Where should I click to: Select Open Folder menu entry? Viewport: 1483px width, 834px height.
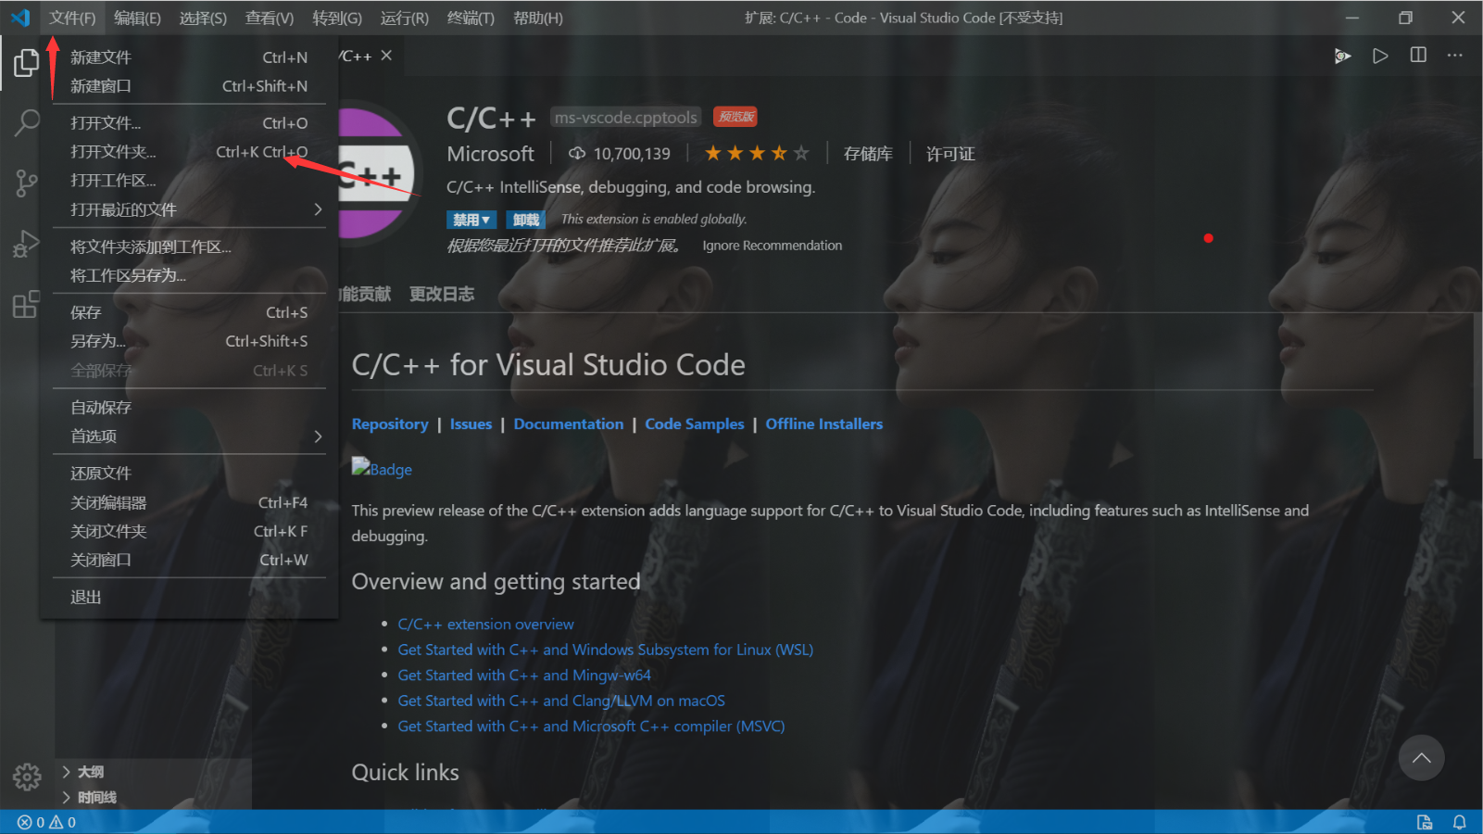190,152
